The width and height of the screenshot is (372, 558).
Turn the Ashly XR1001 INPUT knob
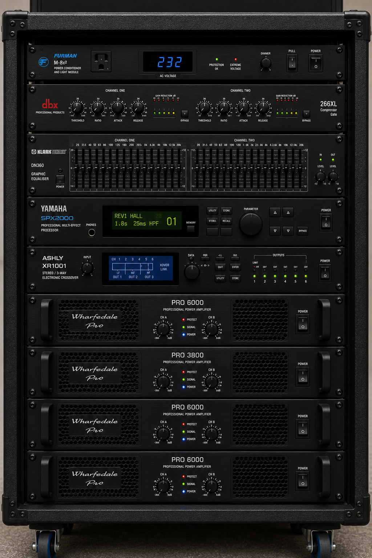coord(87,269)
